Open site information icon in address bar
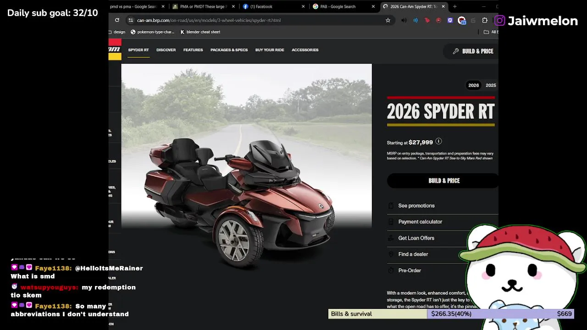This screenshot has width=587, height=330. coord(131,20)
